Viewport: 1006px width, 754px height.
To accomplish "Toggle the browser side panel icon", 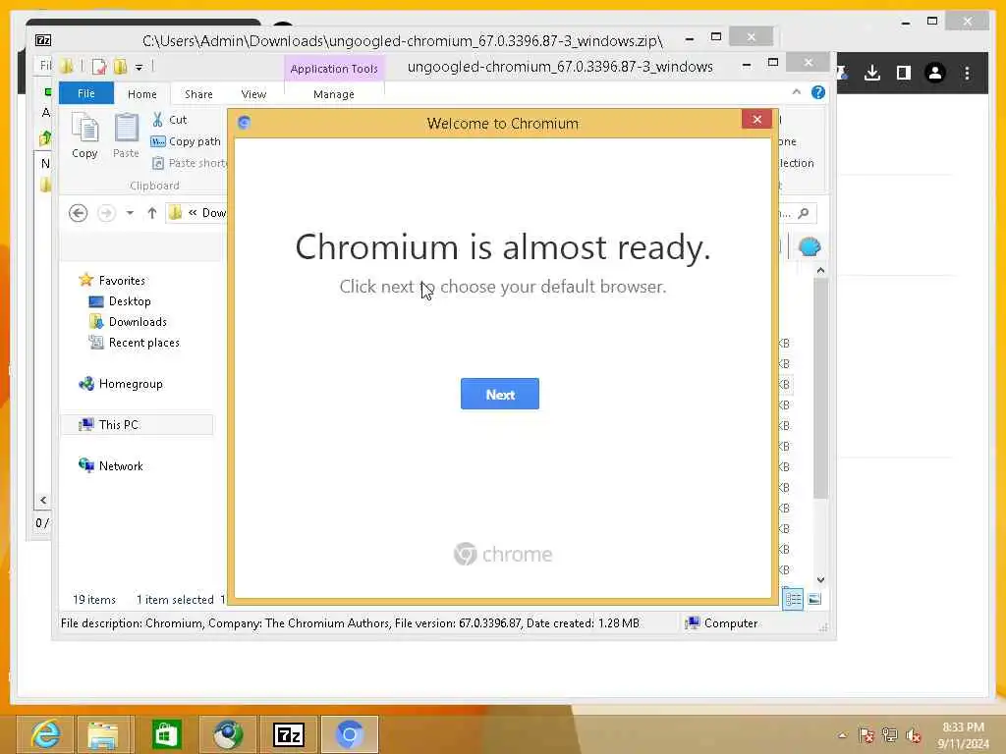I will (904, 73).
